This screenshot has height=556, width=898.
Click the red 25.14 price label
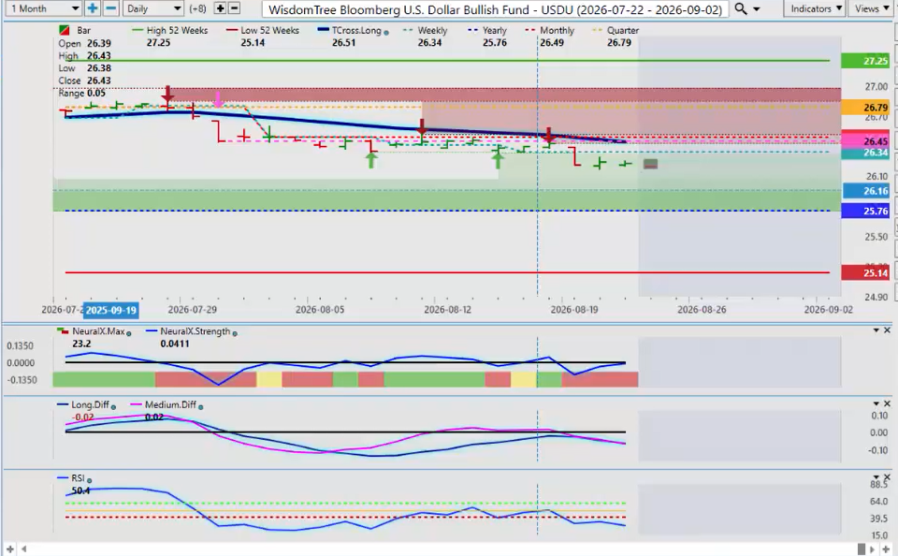pos(864,272)
